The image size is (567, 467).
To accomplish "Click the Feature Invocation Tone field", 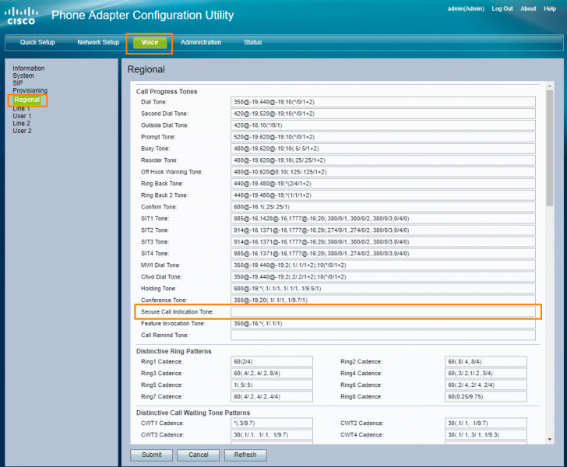I will coord(383,324).
